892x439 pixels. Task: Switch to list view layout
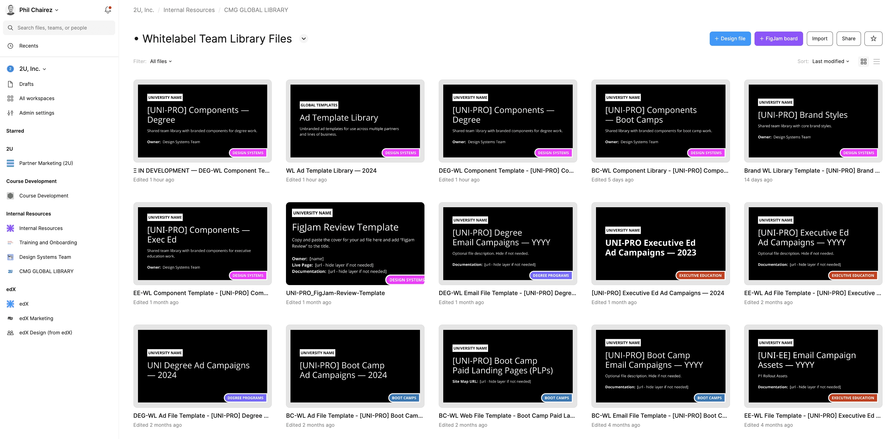(x=876, y=61)
